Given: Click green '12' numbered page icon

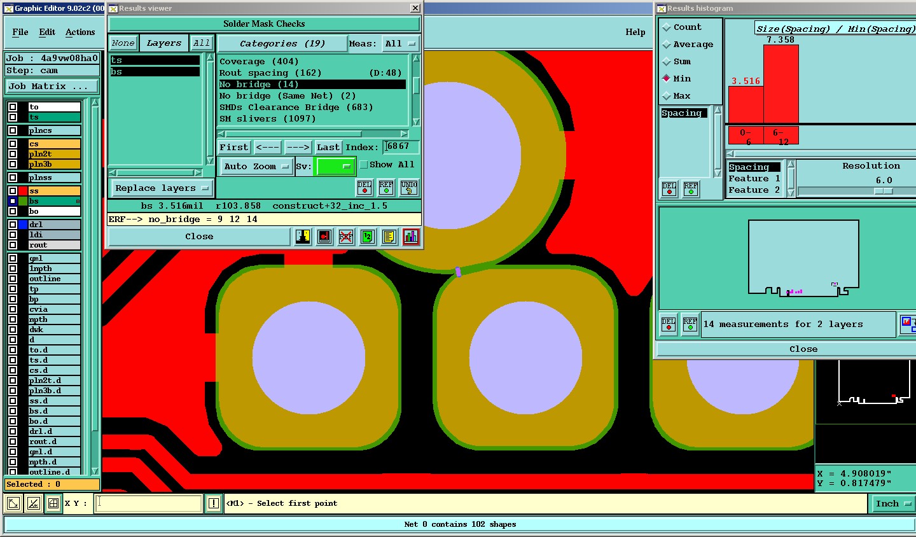Looking at the screenshot, I should 368,237.
